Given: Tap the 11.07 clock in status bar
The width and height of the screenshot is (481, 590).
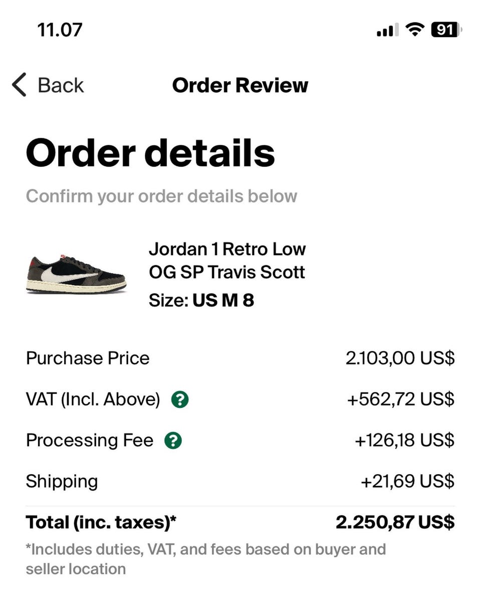Looking at the screenshot, I should coord(60,30).
